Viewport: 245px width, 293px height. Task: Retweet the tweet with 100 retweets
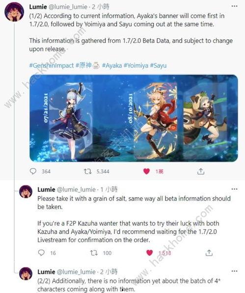(94, 253)
